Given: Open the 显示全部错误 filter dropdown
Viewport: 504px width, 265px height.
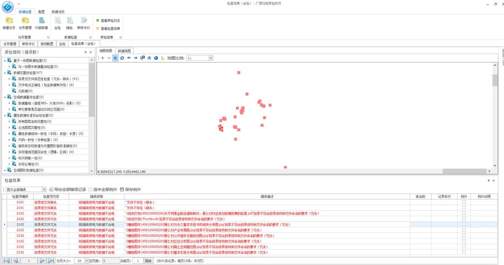Looking at the screenshot, I should click(44, 189).
